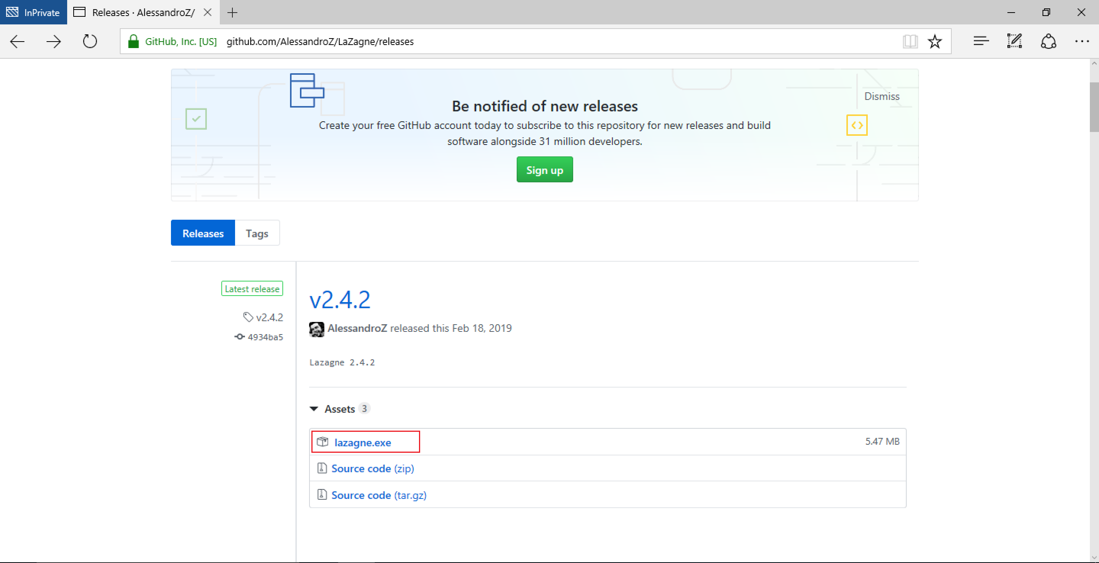The width and height of the screenshot is (1099, 563).
Task: Download lazagne.exe
Action: click(x=363, y=442)
